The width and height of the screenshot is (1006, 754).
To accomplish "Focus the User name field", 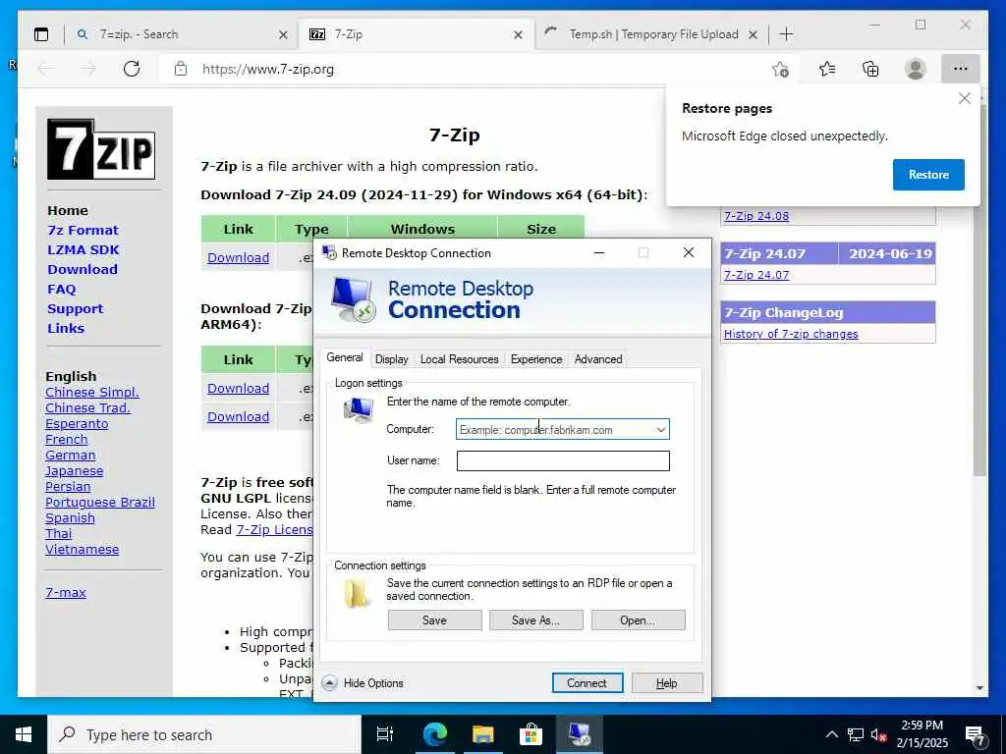I will pyautogui.click(x=563, y=460).
